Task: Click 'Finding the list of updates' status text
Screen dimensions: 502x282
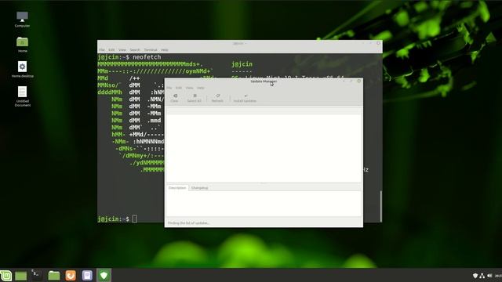Action: click(188, 222)
